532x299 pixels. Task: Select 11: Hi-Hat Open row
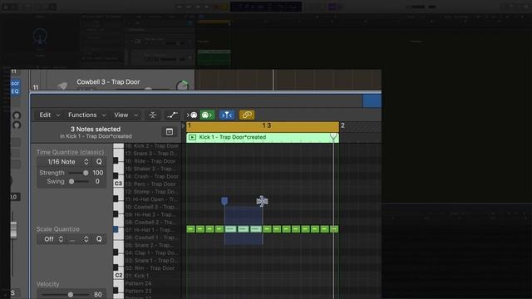click(151, 199)
